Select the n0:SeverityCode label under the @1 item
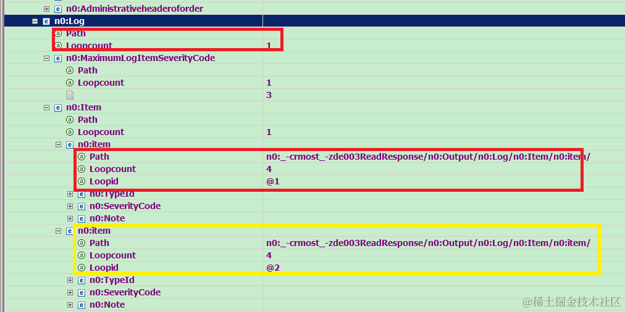This screenshot has height=312, width=625. (x=125, y=206)
